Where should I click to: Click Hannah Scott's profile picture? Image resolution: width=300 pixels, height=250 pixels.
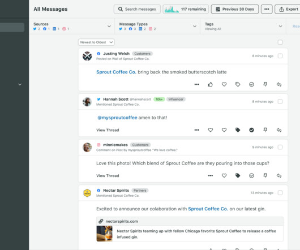[x=87, y=102]
